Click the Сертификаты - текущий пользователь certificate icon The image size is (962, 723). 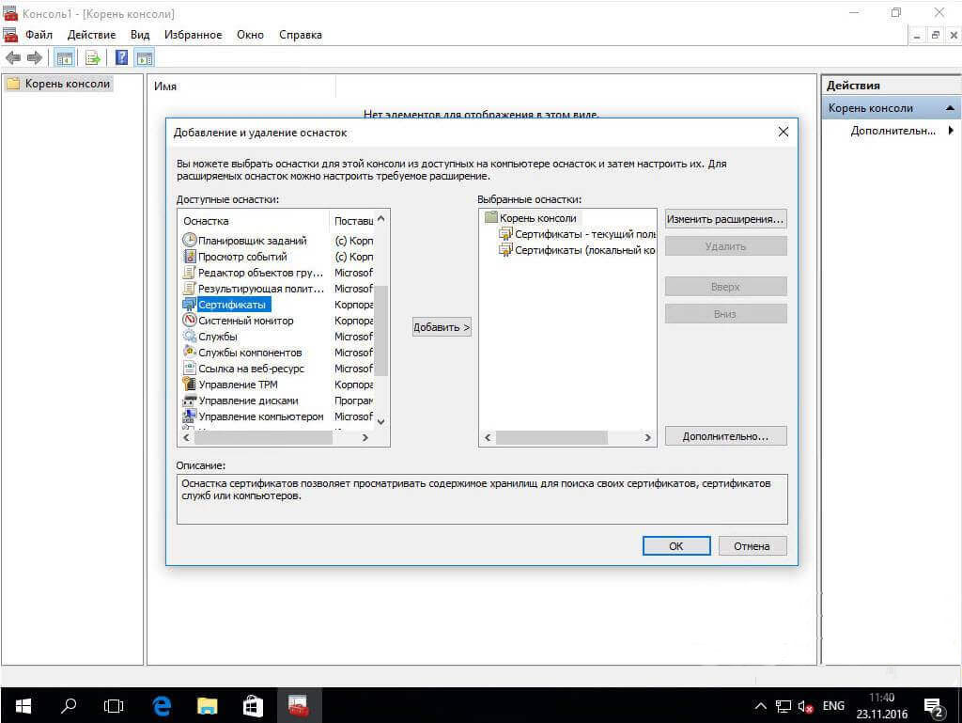[505, 234]
